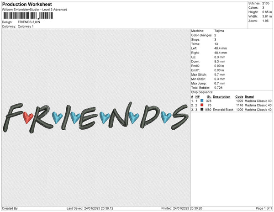Click the 'EndY:' label
This screenshot has width=274, height=212.
[x=195, y=70]
